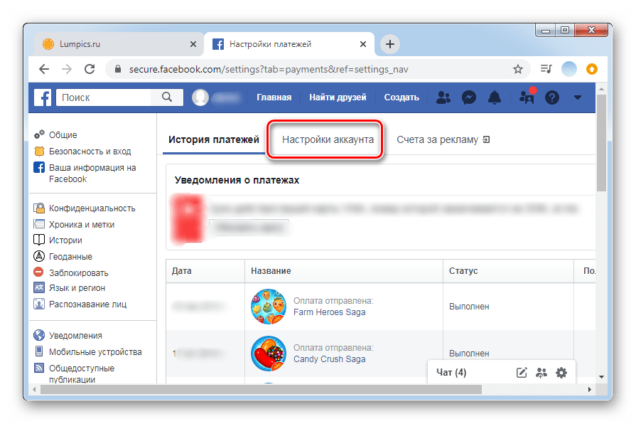Expand the account dropdown arrow in the blue bar

578,97
